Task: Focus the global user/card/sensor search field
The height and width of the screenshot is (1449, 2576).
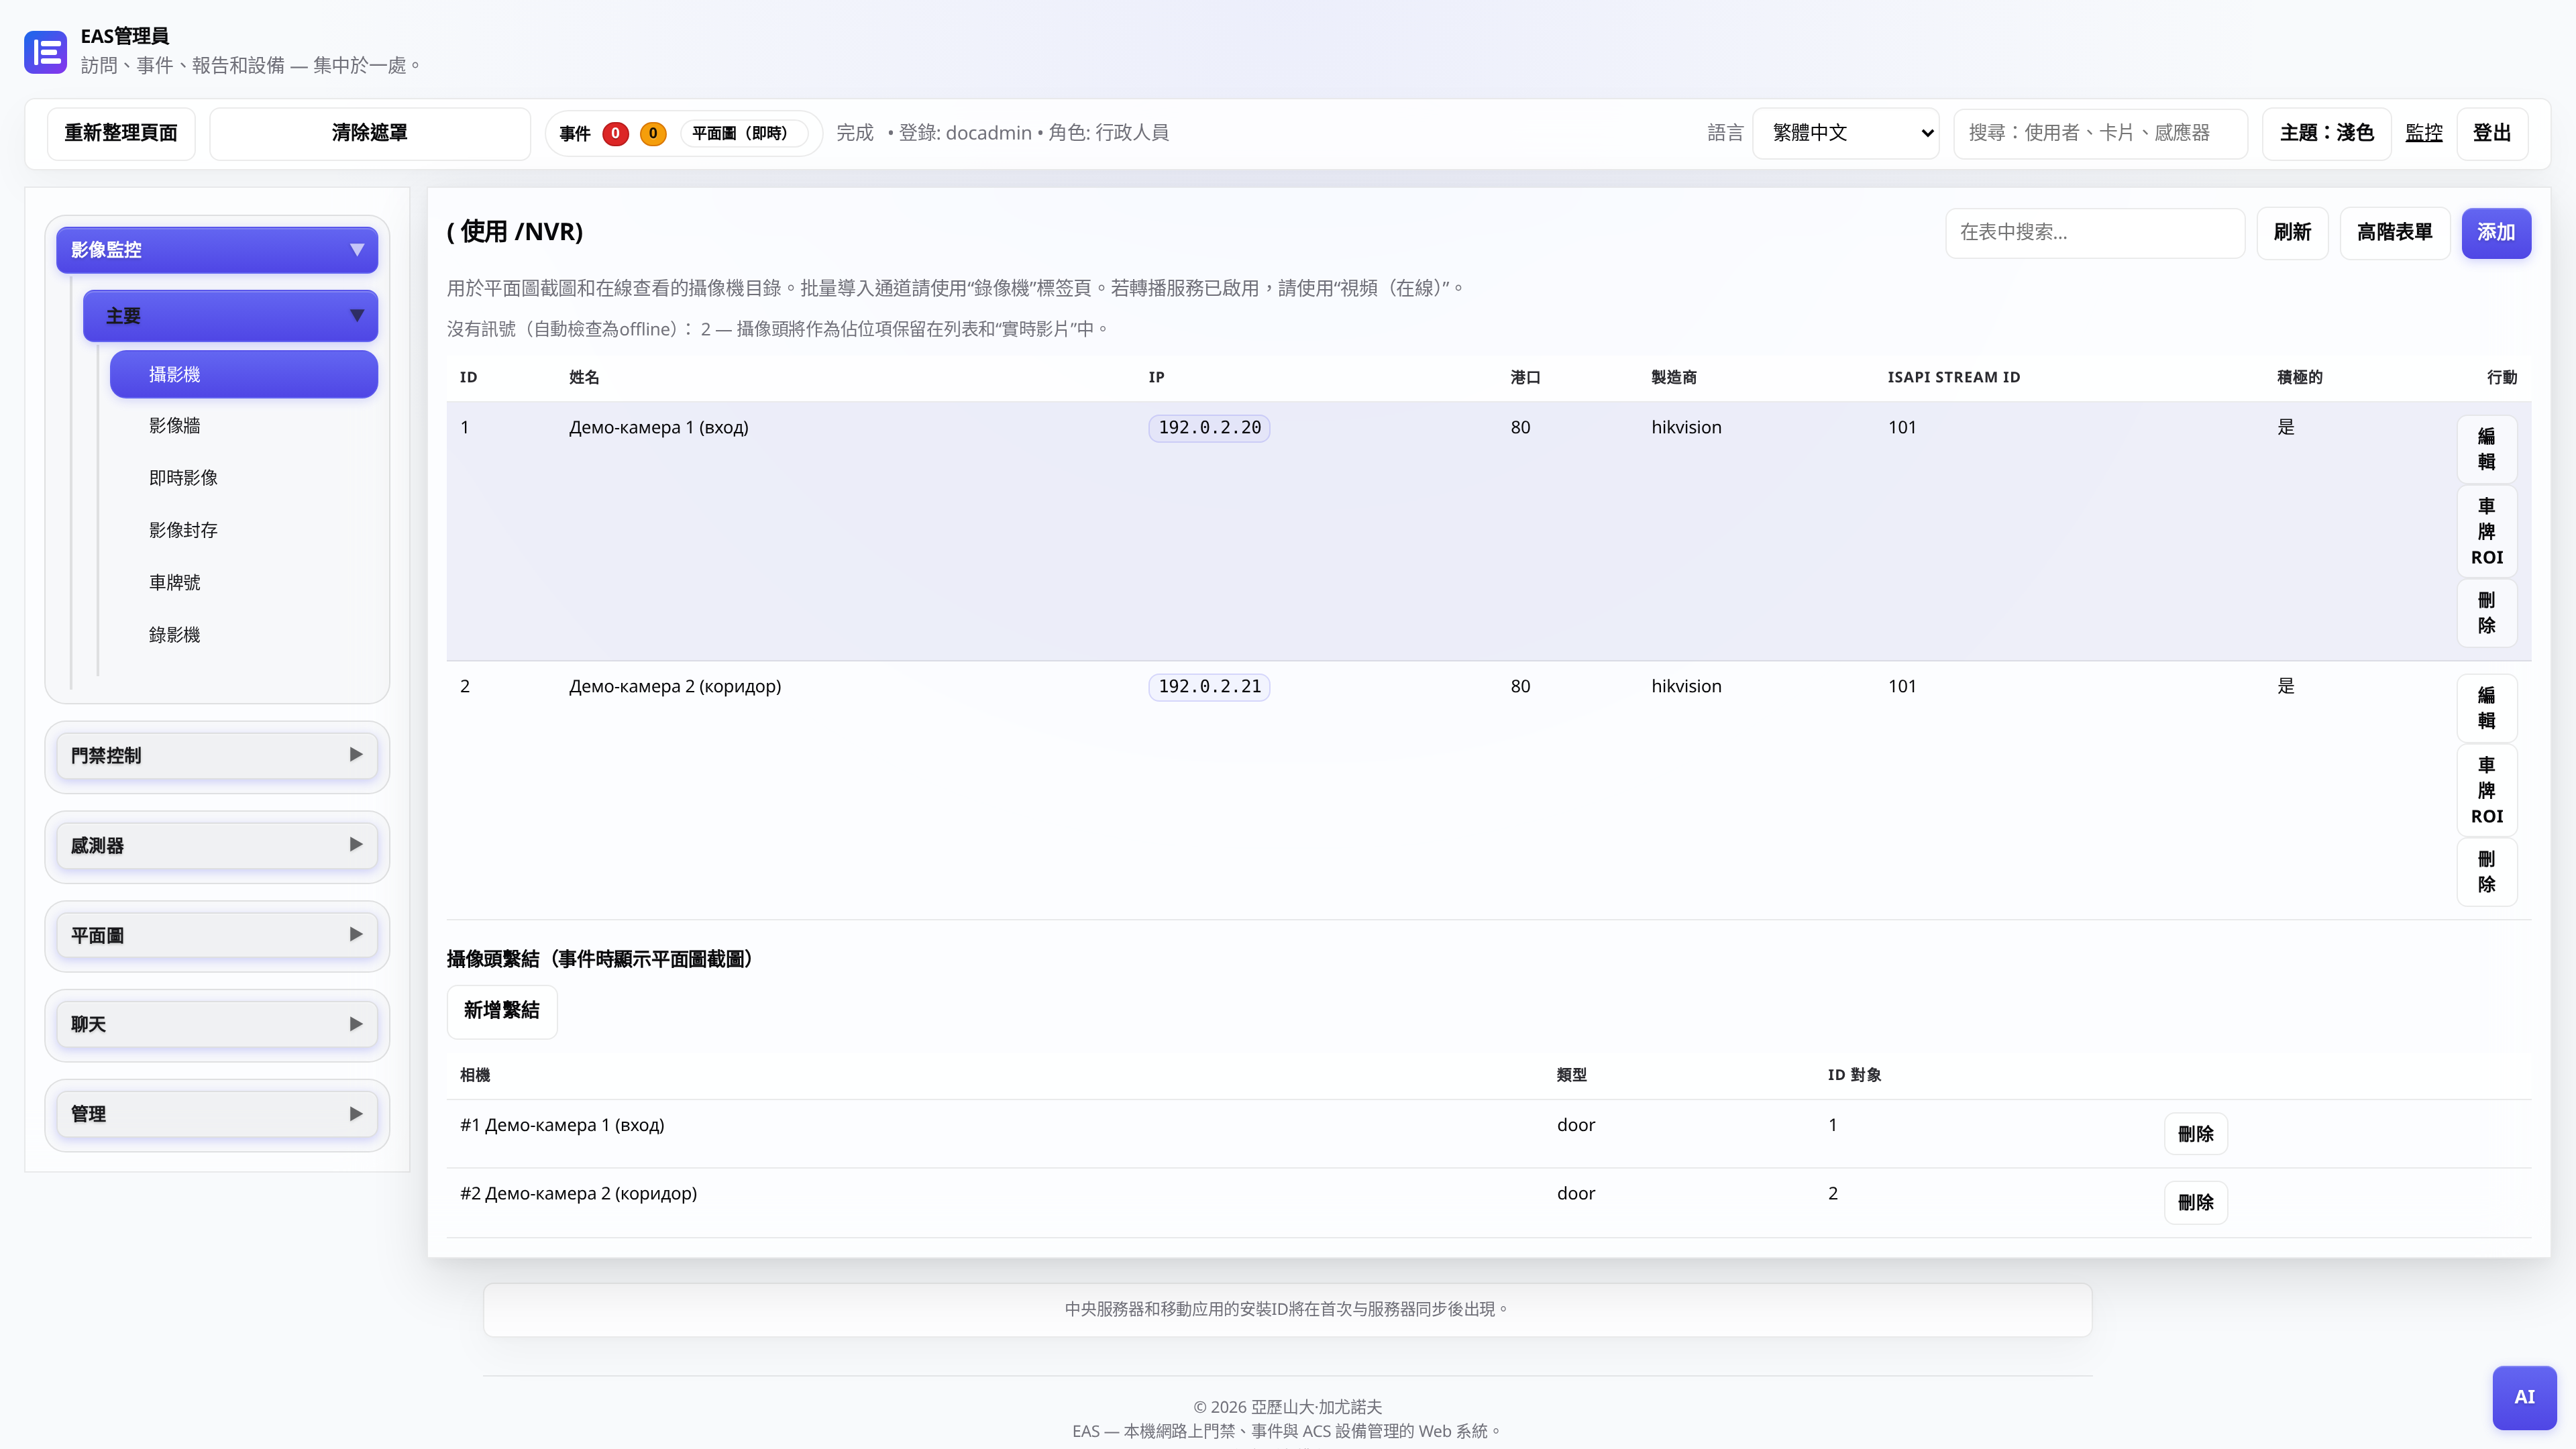Action: coord(2101,133)
